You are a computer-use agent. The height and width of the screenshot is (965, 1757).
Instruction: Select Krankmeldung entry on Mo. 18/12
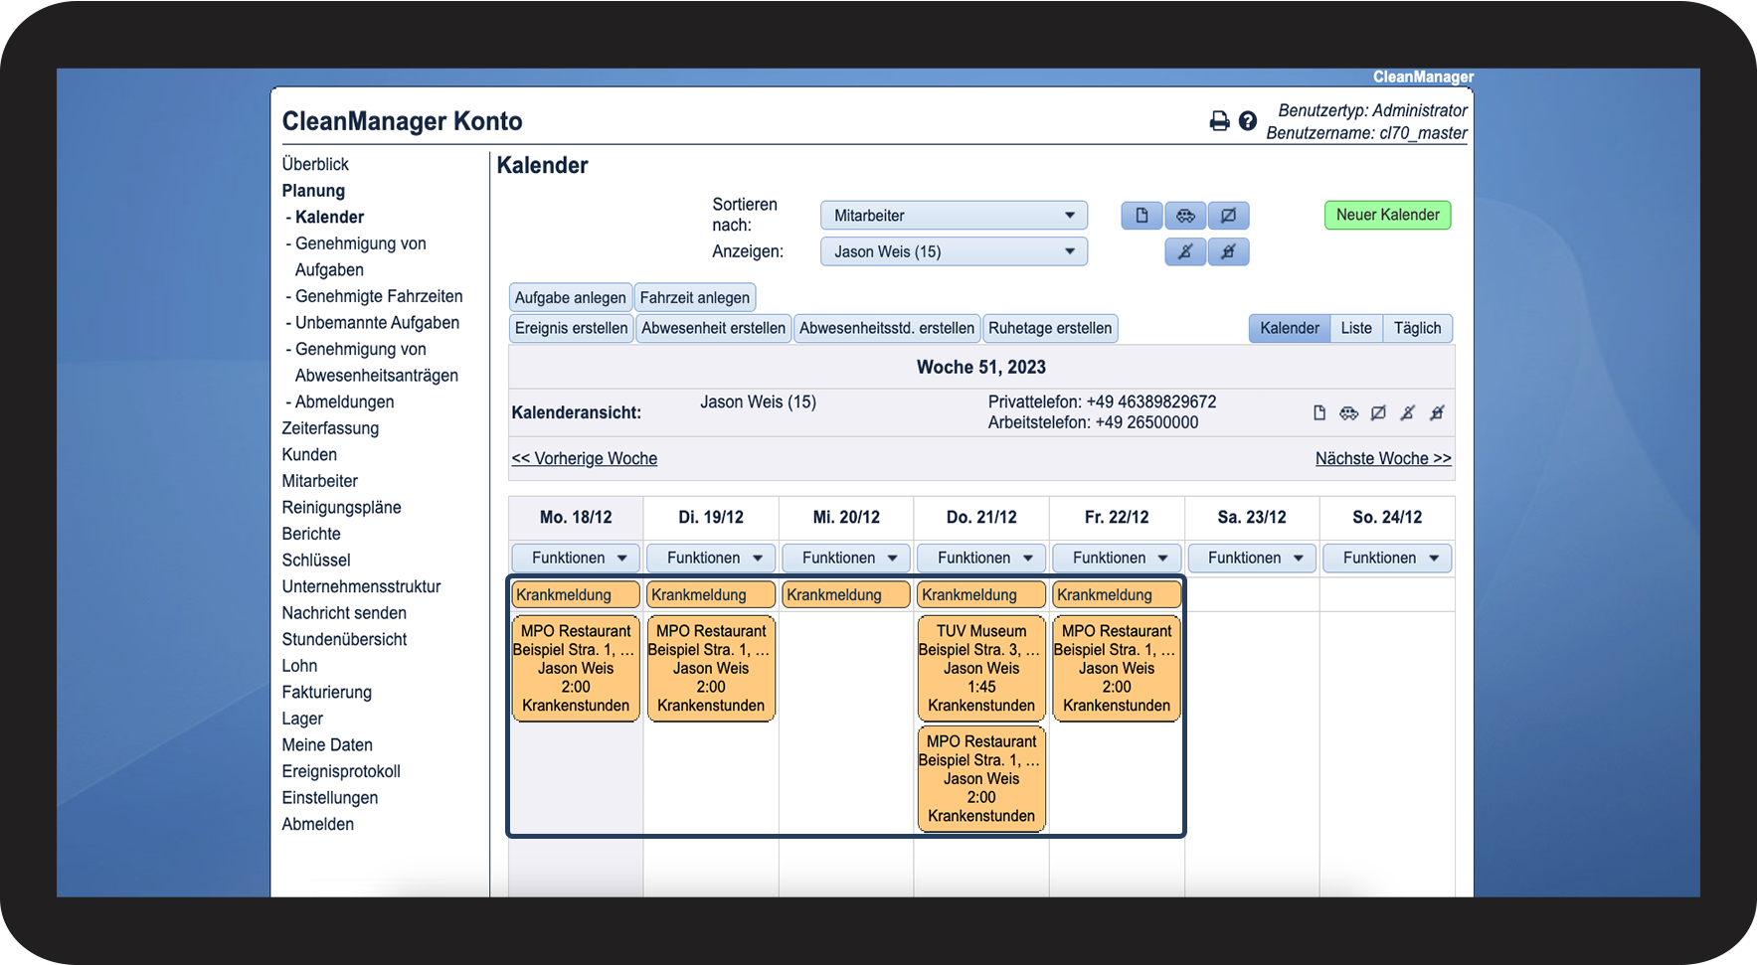576,594
